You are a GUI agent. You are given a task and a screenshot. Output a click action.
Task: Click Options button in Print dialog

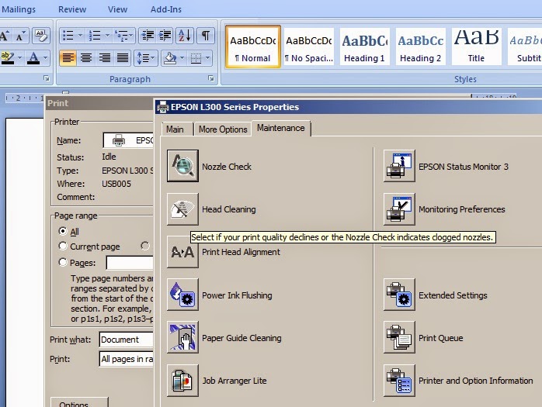click(79, 402)
